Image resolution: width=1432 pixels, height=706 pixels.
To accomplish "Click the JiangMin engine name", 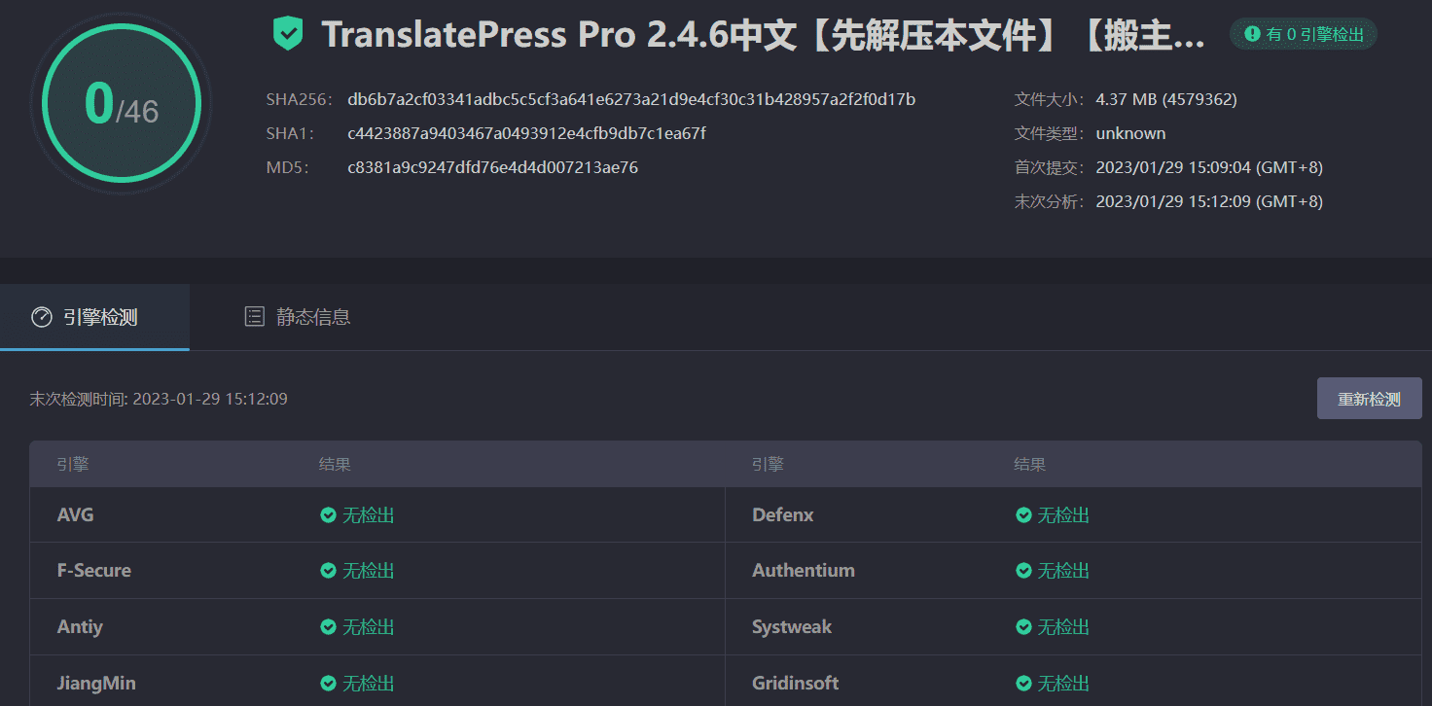I will (96, 684).
